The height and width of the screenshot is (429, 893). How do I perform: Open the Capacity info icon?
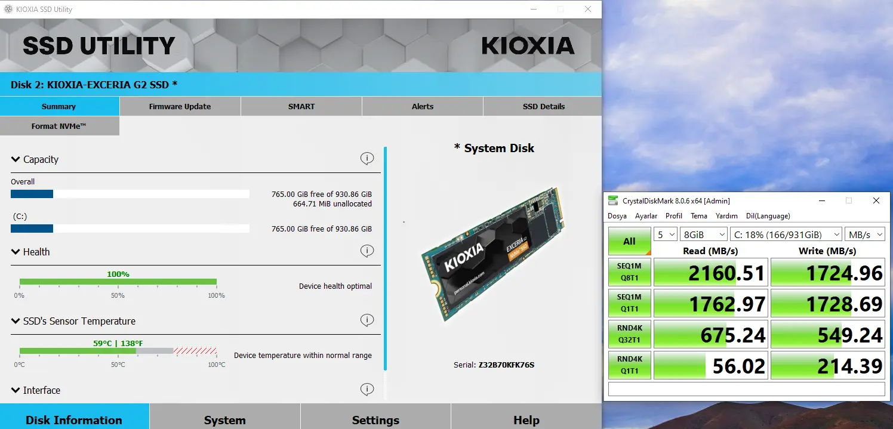pos(367,158)
